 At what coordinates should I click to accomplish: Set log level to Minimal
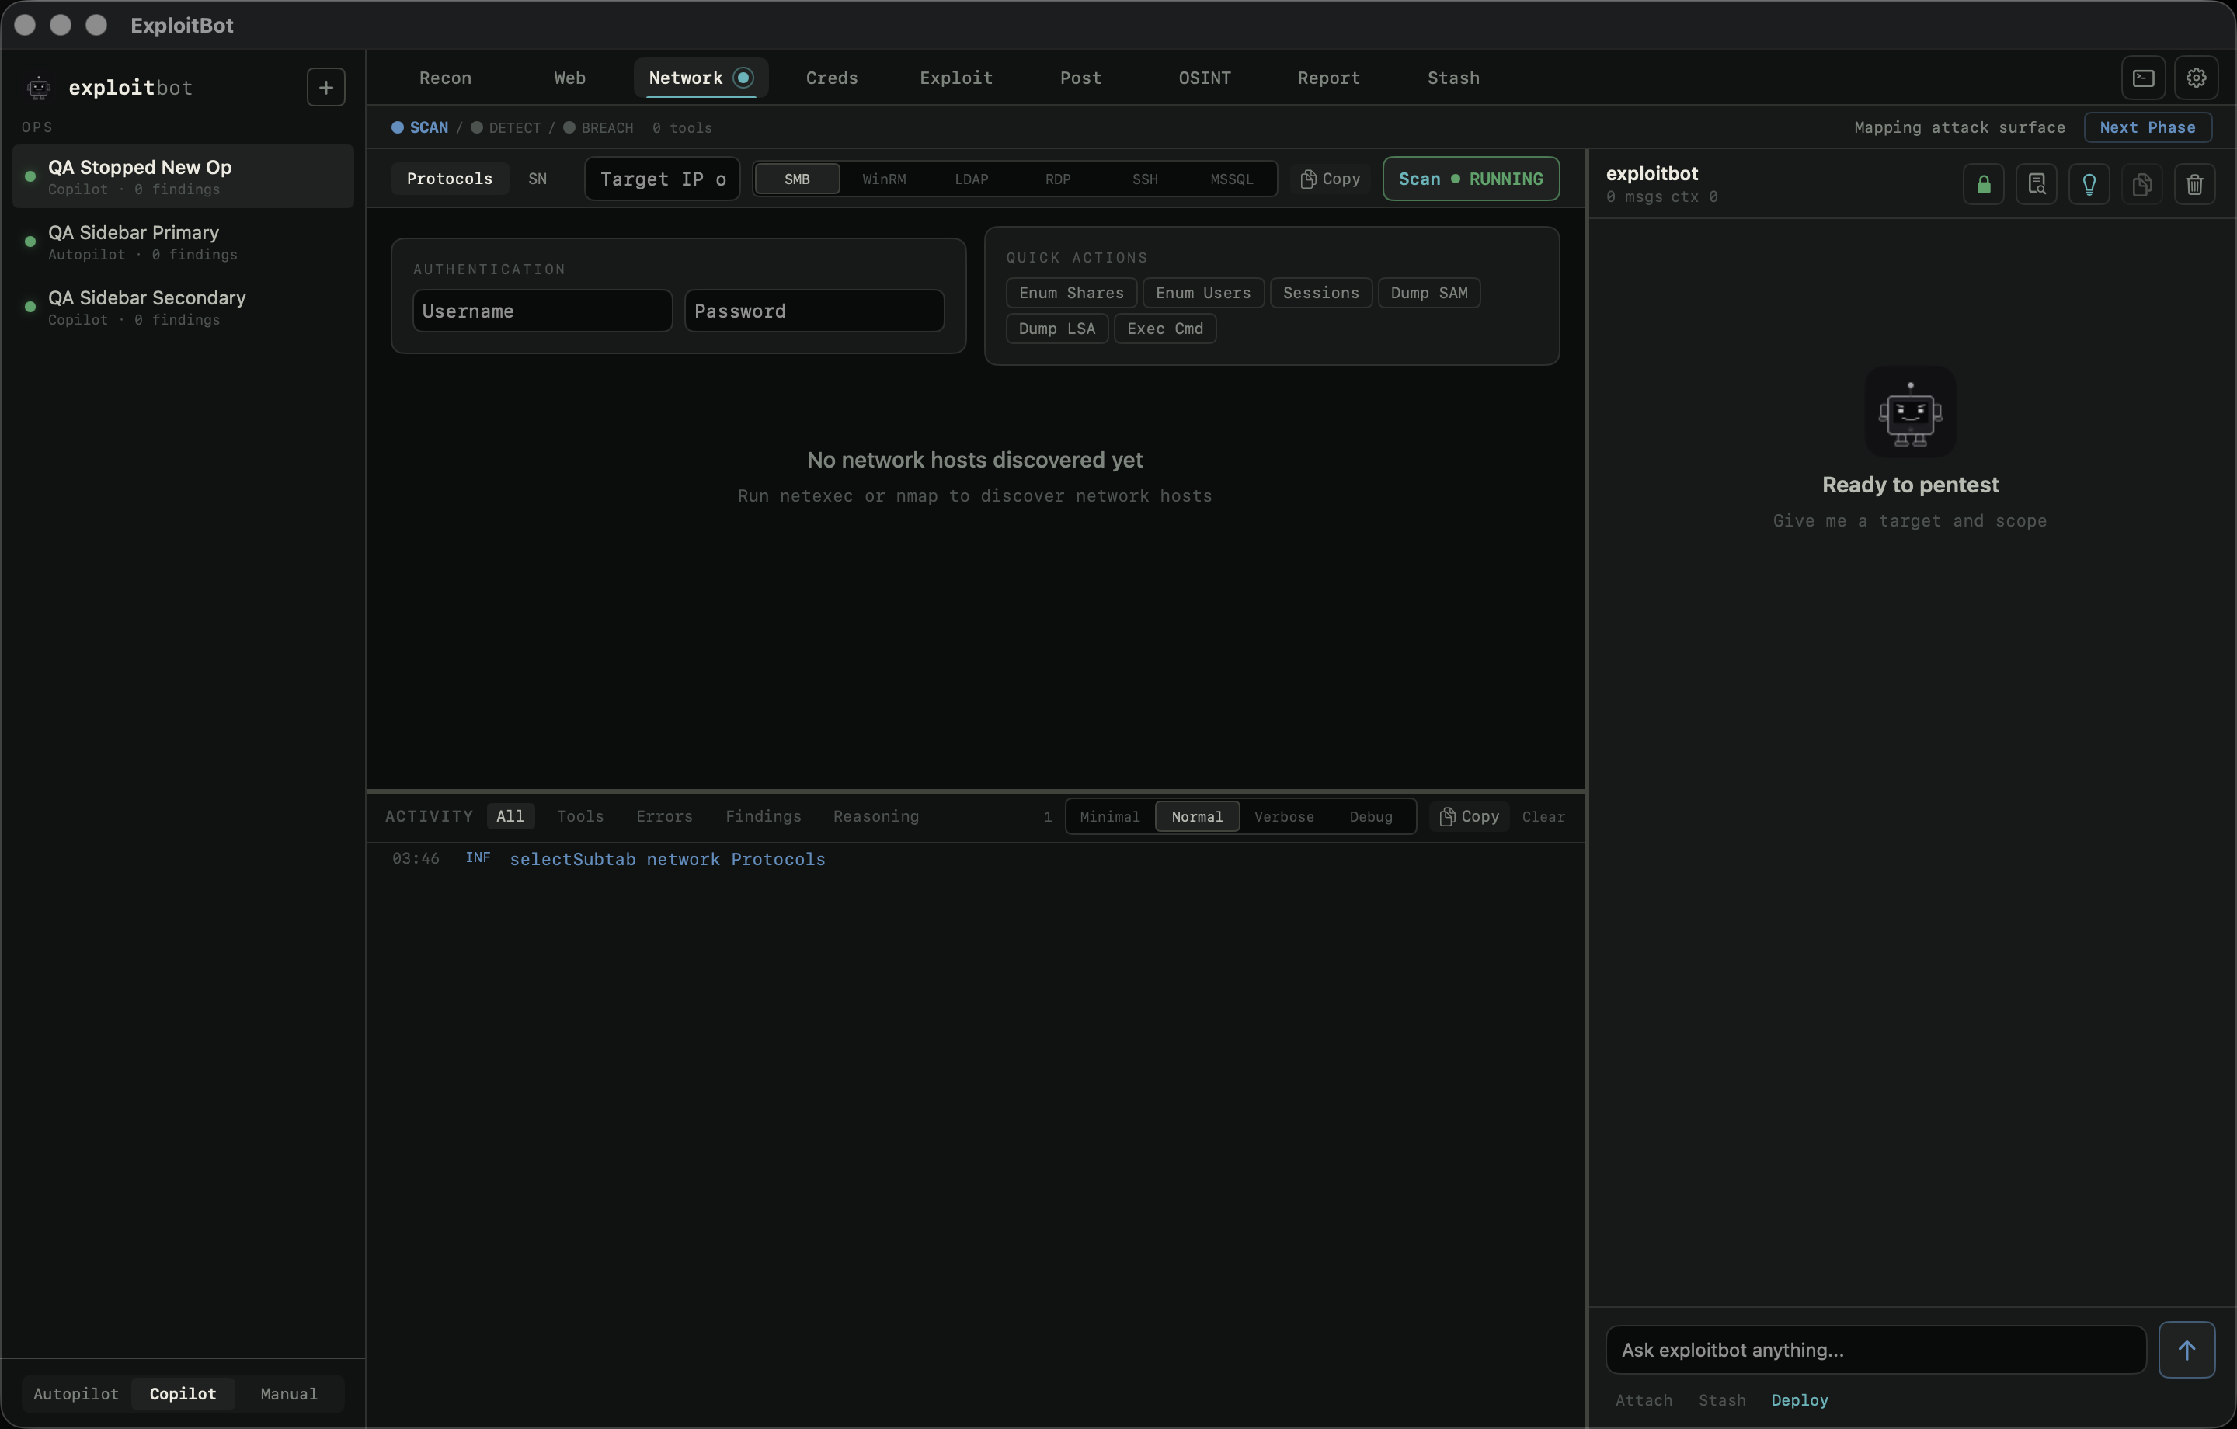tap(1109, 817)
